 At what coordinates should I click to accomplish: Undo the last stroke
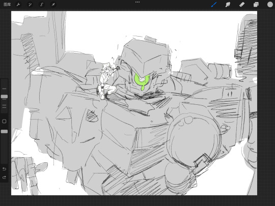4,169
